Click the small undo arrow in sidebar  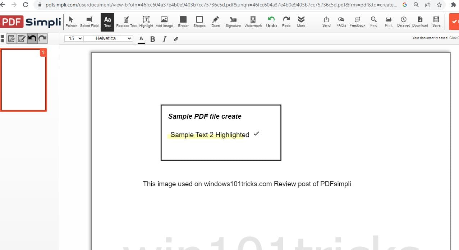tap(32, 38)
